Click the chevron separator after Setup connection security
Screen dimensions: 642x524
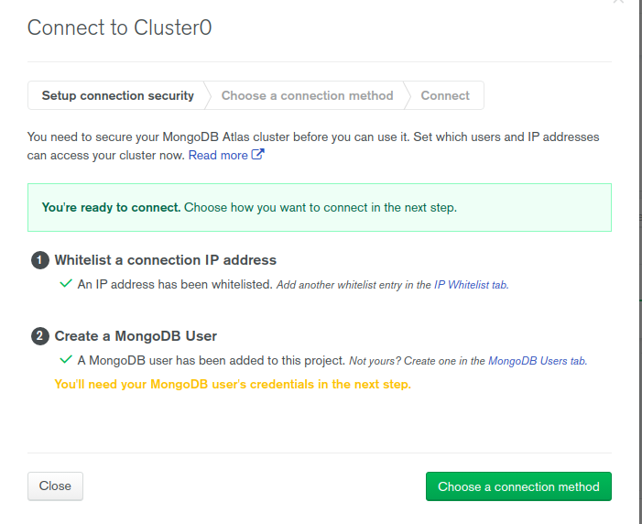coord(207,95)
